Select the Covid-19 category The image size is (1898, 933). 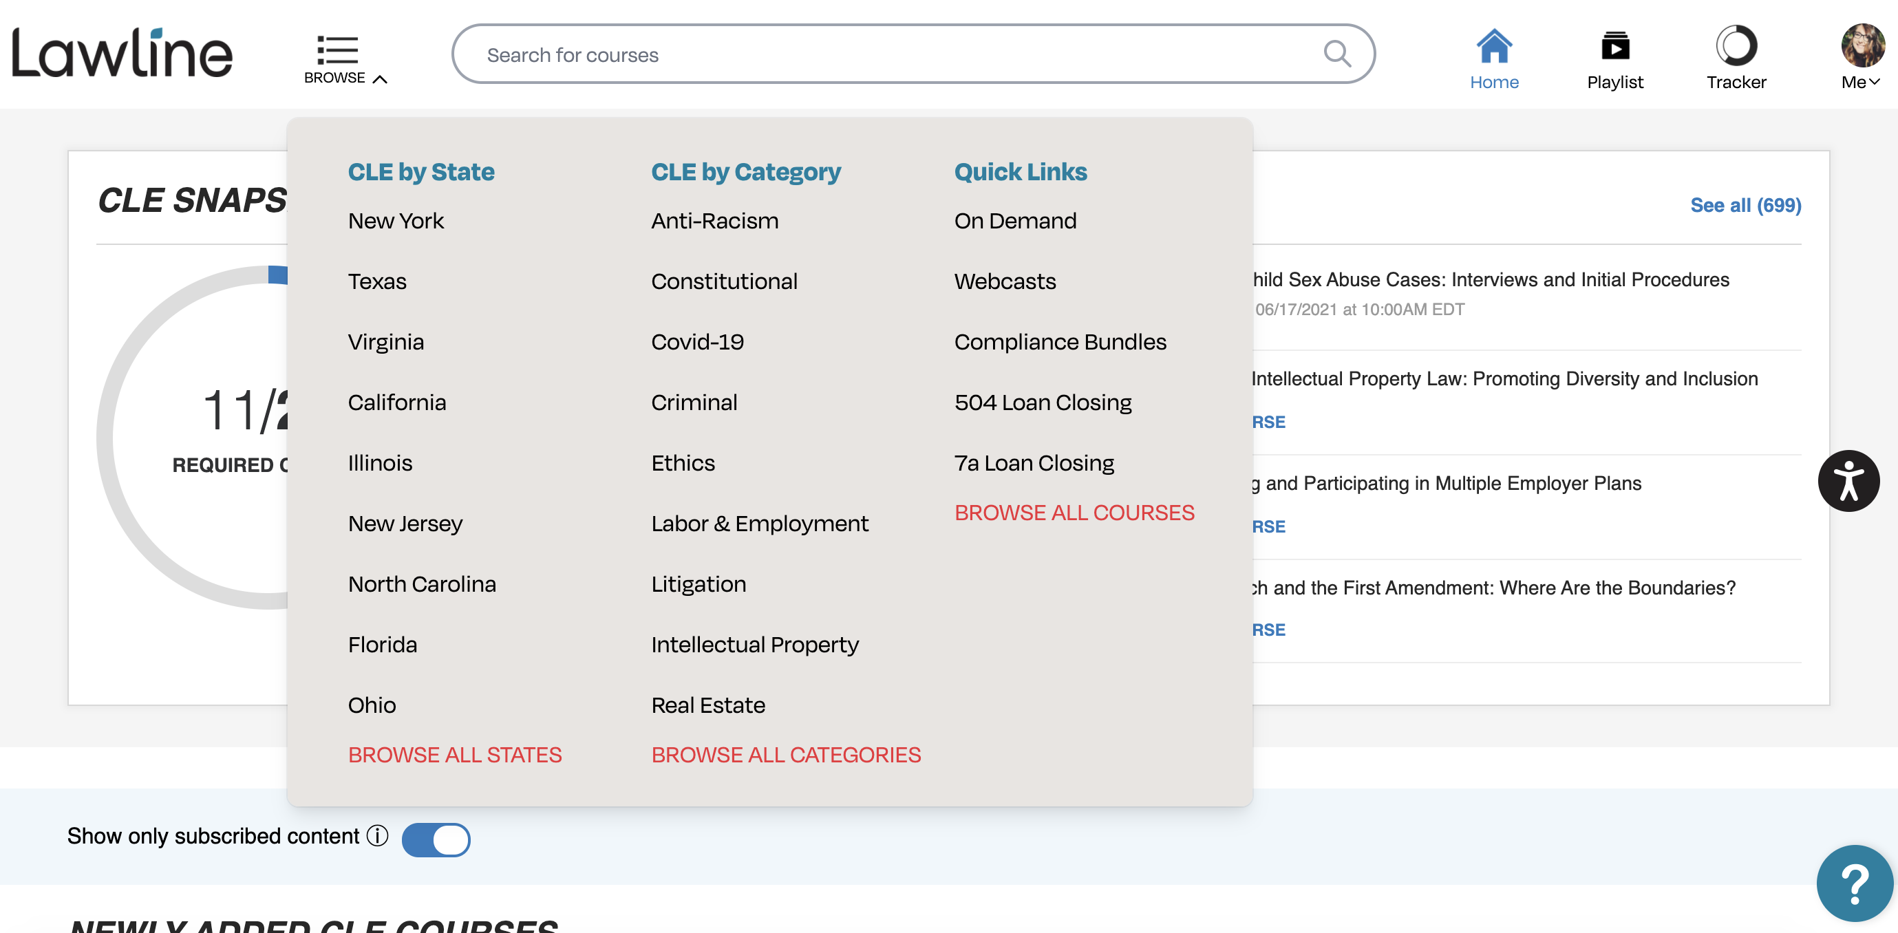[697, 342]
